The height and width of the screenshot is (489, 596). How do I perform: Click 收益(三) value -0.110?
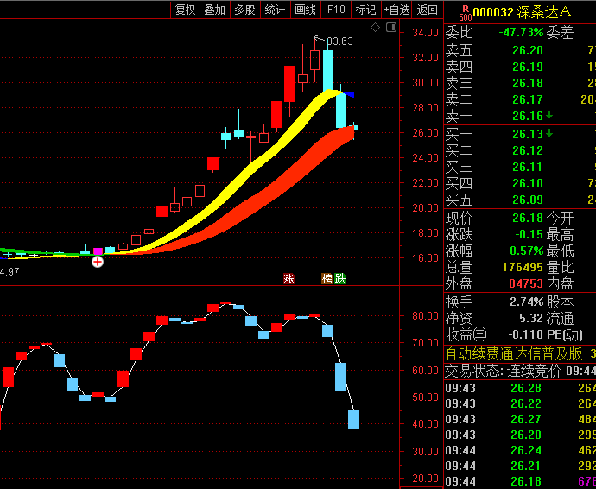[x=526, y=334]
